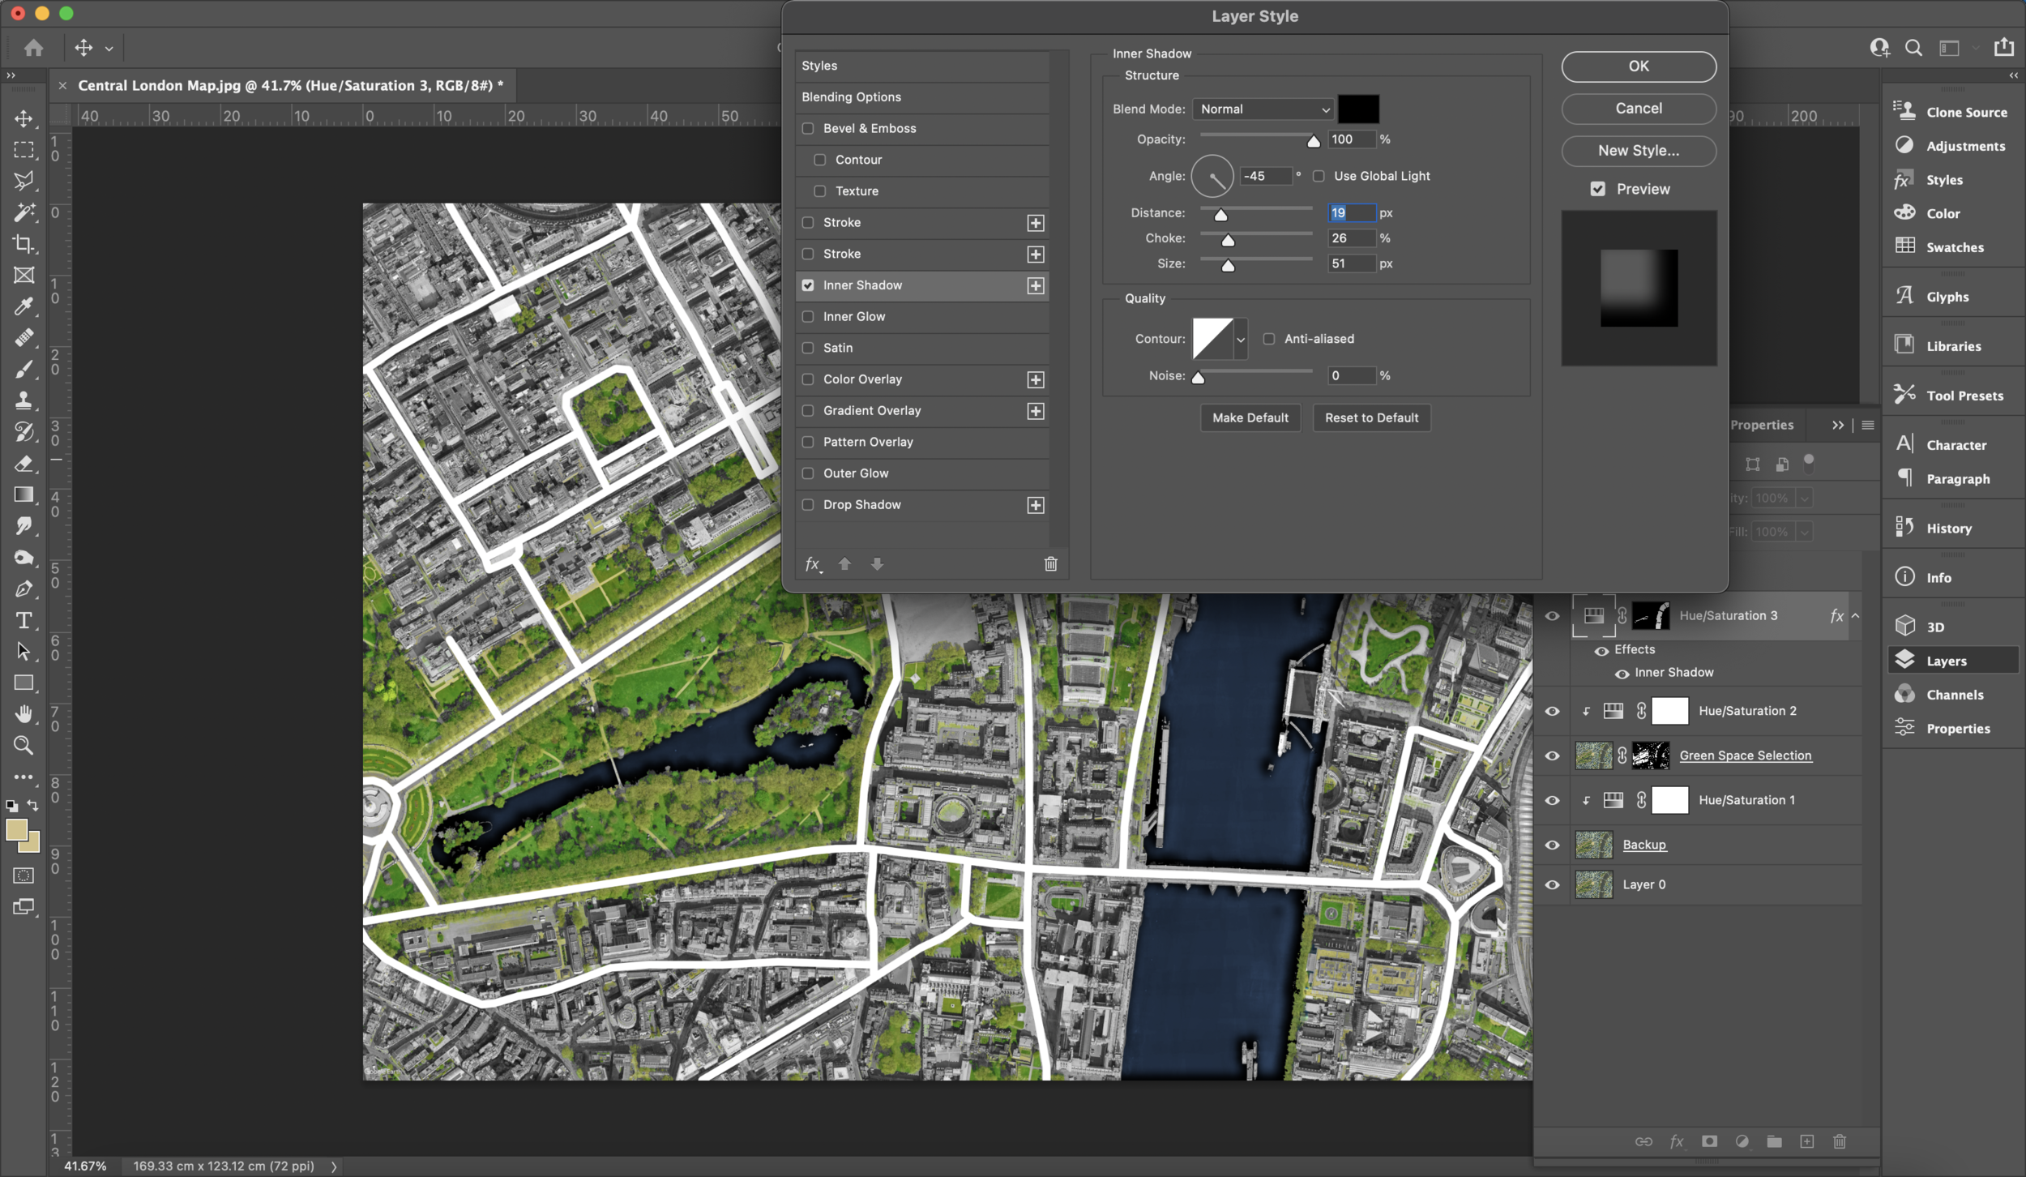
Task: Check Use Global Light option
Action: click(x=1319, y=176)
